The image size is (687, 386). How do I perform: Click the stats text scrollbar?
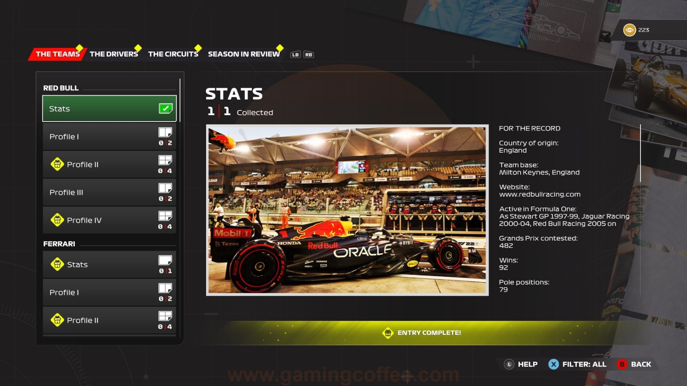tap(640, 153)
